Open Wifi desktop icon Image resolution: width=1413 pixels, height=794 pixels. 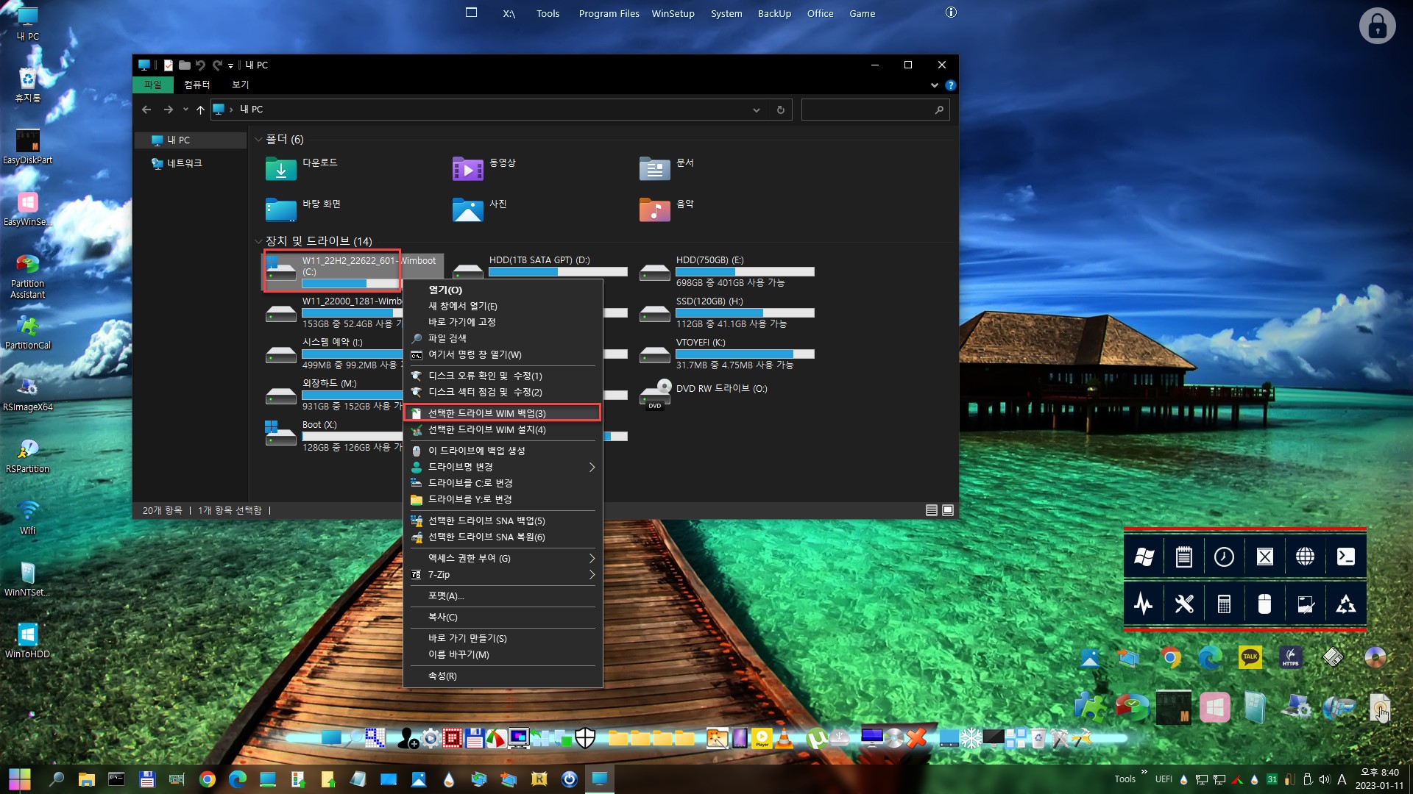pos(28,517)
